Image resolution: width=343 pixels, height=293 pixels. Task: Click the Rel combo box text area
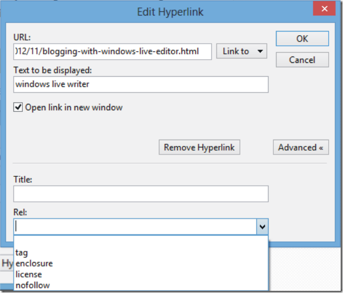[135, 226]
